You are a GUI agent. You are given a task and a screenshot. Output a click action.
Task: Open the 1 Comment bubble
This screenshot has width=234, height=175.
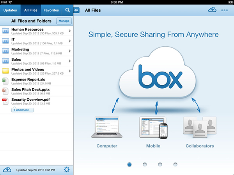pyautogui.click(x=22, y=110)
